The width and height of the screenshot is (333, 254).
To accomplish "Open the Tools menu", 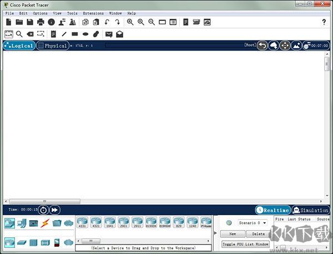I will click(x=72, y=13).
